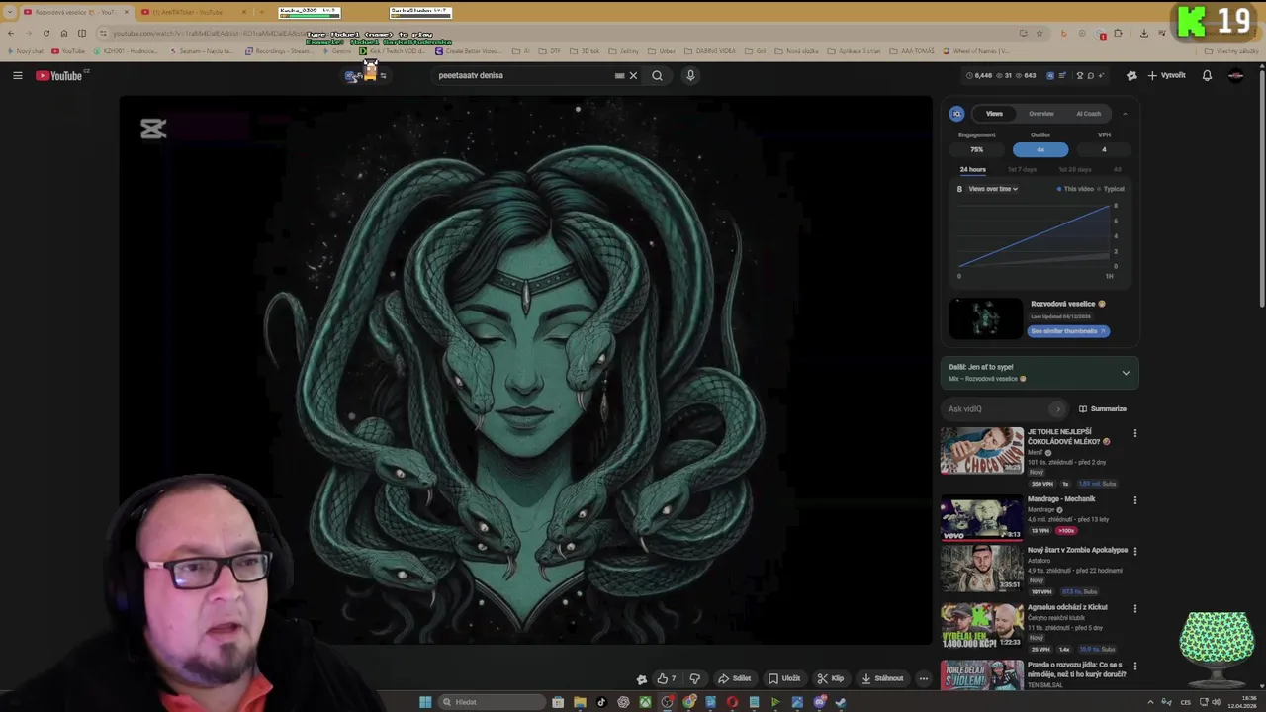Viewport: 1266px width, 712px height.
Task: Switch to the Overview tab in vidIQ
Action: [x=1040, y=114]
